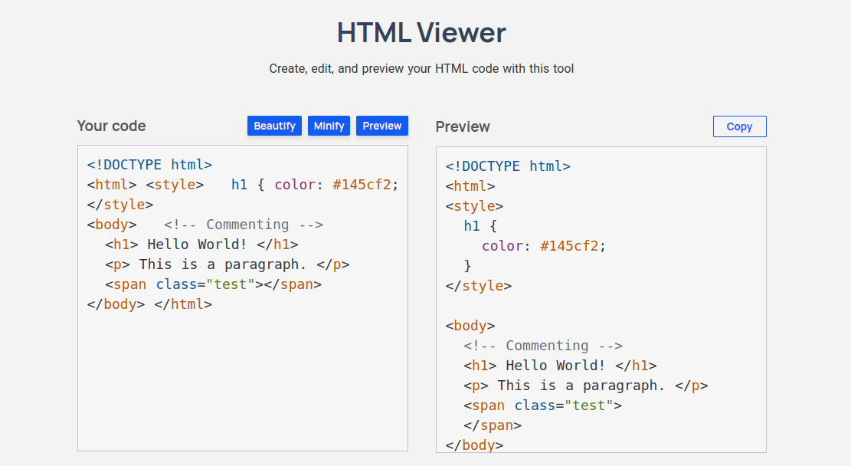Click the Commenting comment in Your code editor
The height and width of the screenshot is (466, 851).
[x=244, y=225]
